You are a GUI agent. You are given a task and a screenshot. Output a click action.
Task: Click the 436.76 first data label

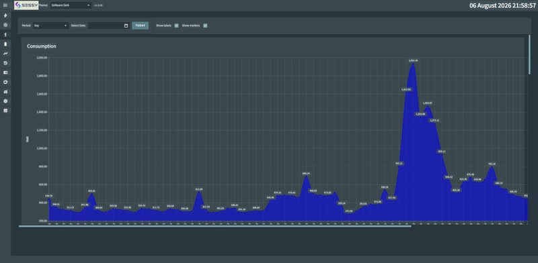tap(48, 196)
